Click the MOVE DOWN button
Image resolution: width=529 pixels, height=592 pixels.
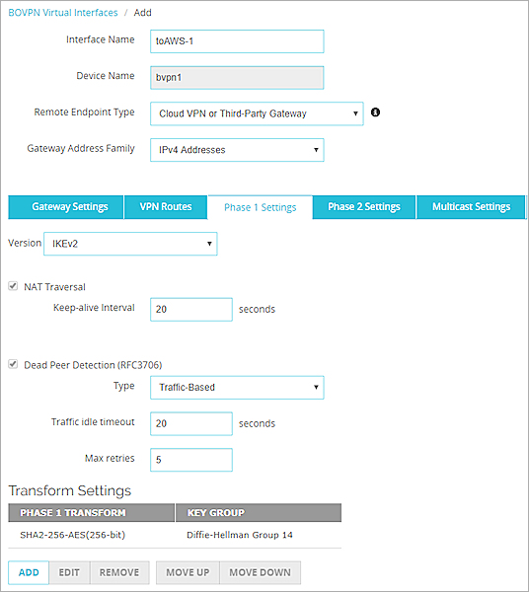click(261, 572)
